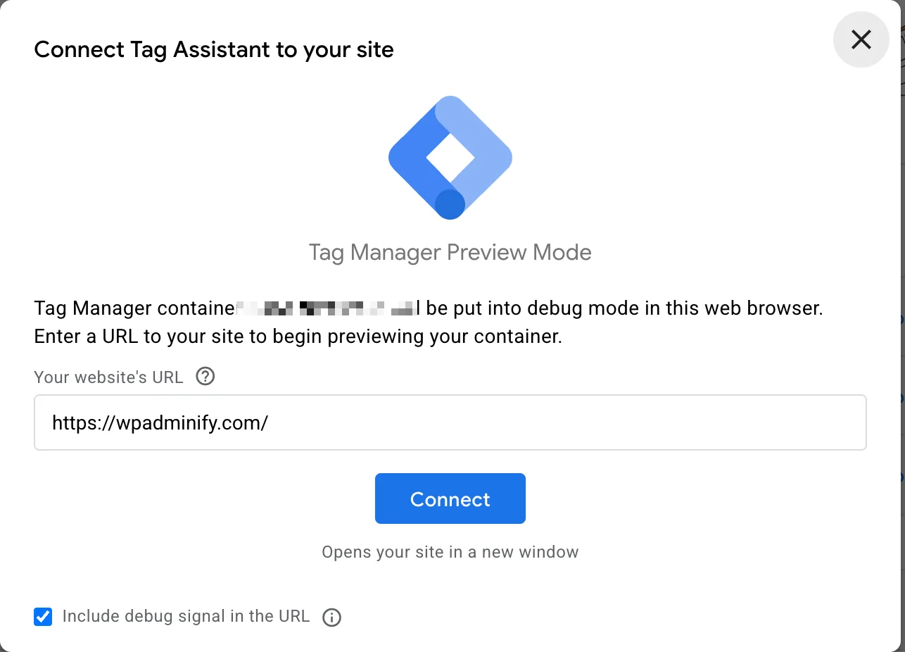The image size is (905, 652).
Task: Uncheck Include debug signal in the URL
Action: (x=43, y=617)
